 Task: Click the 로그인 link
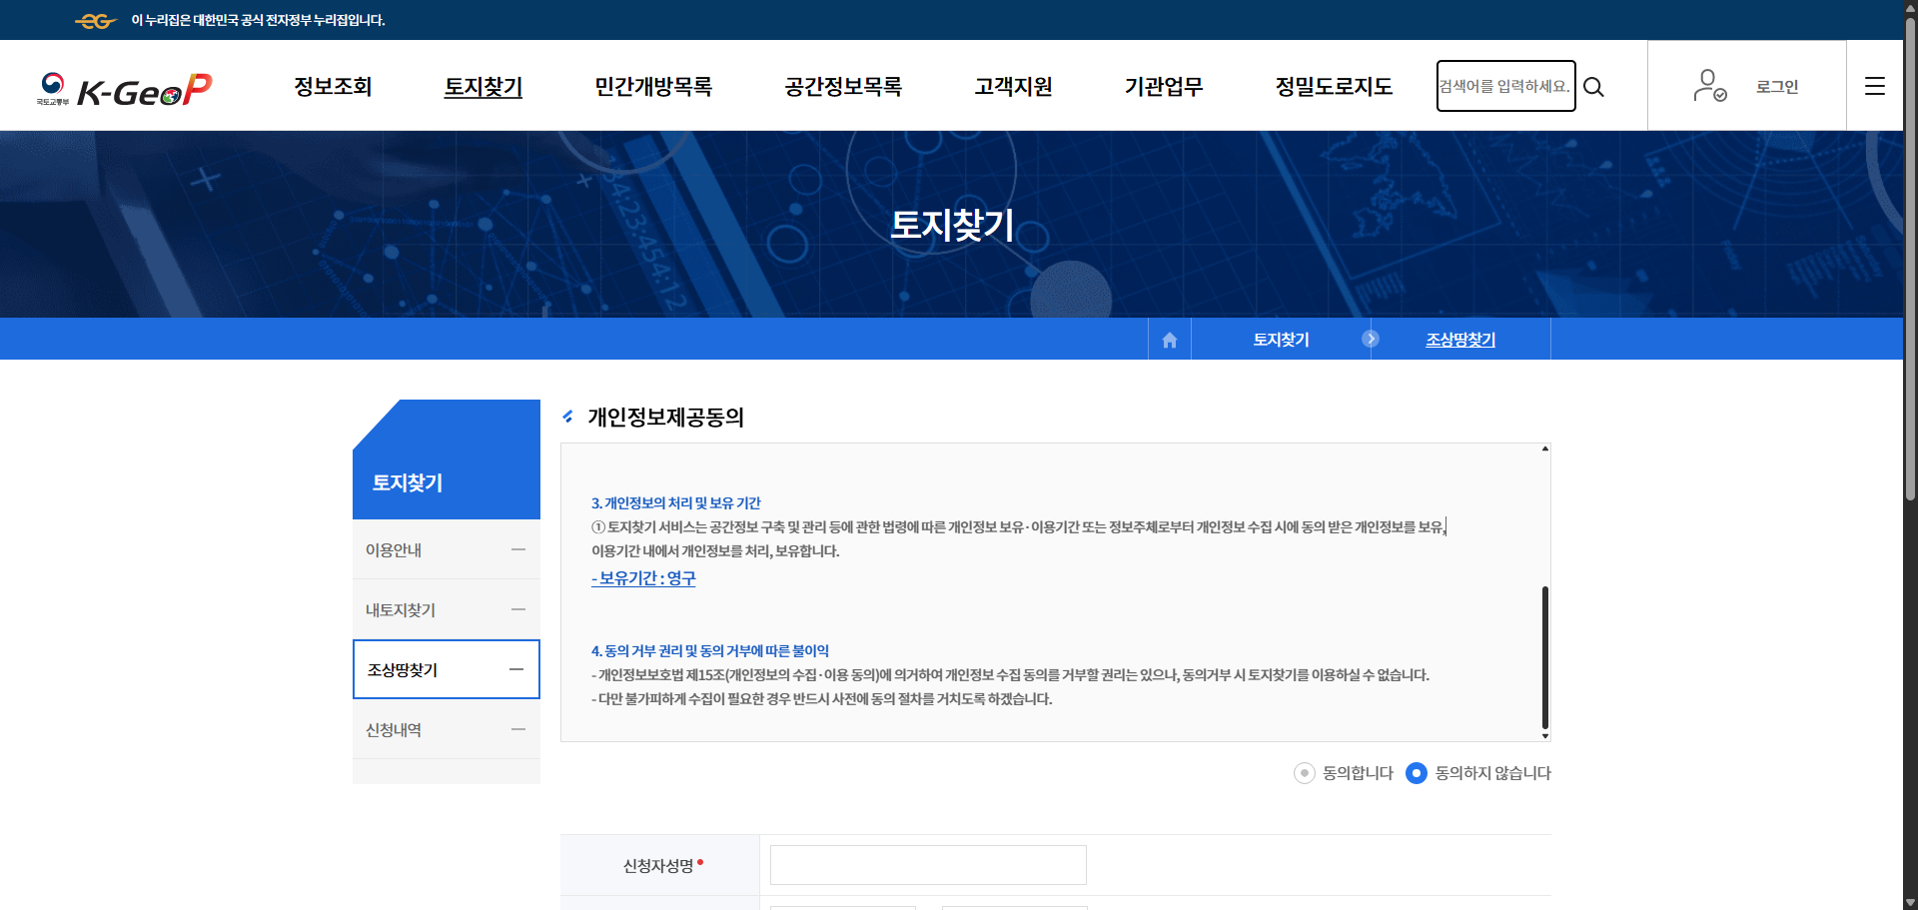click(1777, 86)
